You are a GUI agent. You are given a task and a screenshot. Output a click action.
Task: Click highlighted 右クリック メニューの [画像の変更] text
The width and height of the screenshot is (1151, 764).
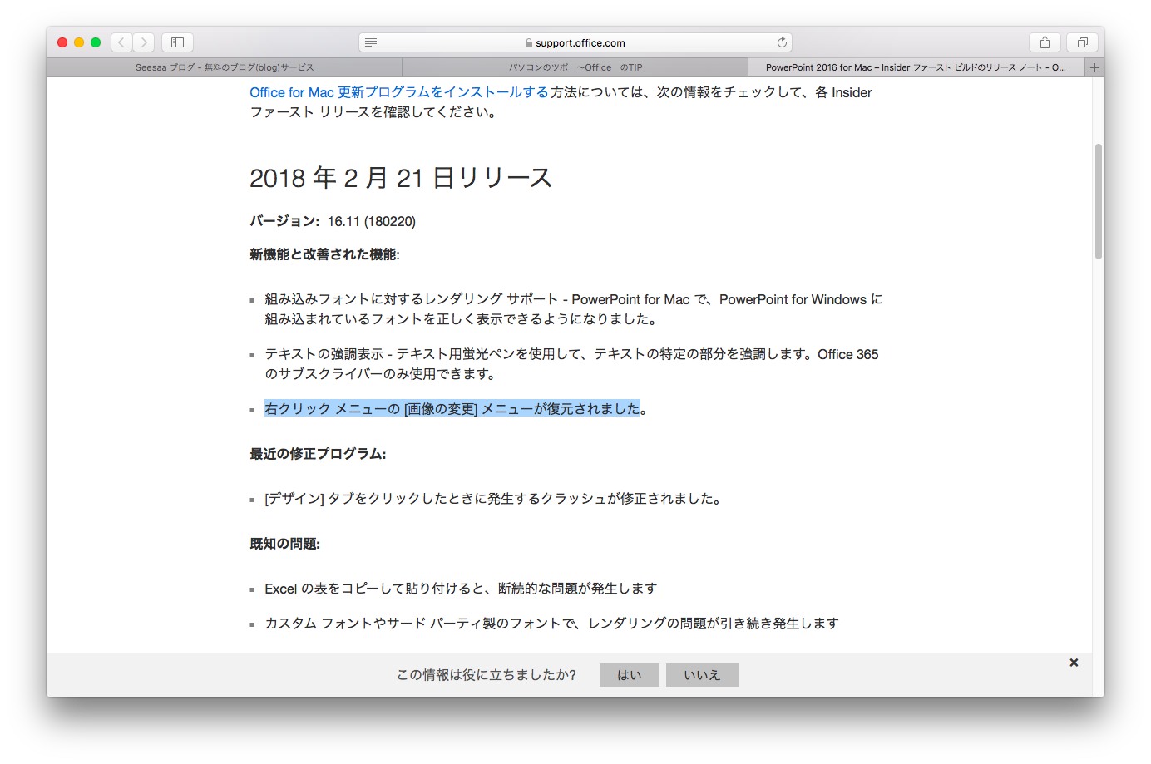pos(452,409)
